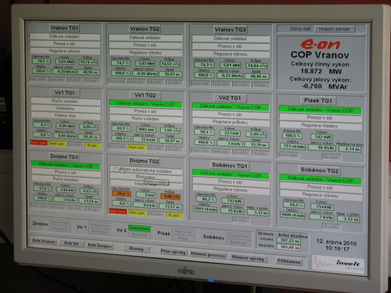Open the Plán výroby screen
The width and height of the screenshot is (391, 293).
point(173,252)
